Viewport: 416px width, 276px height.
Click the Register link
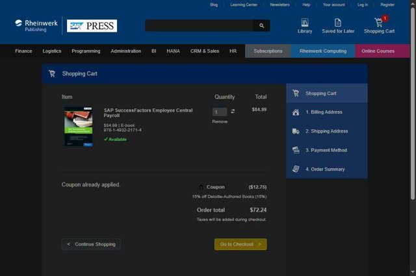(x=387, y=5)
